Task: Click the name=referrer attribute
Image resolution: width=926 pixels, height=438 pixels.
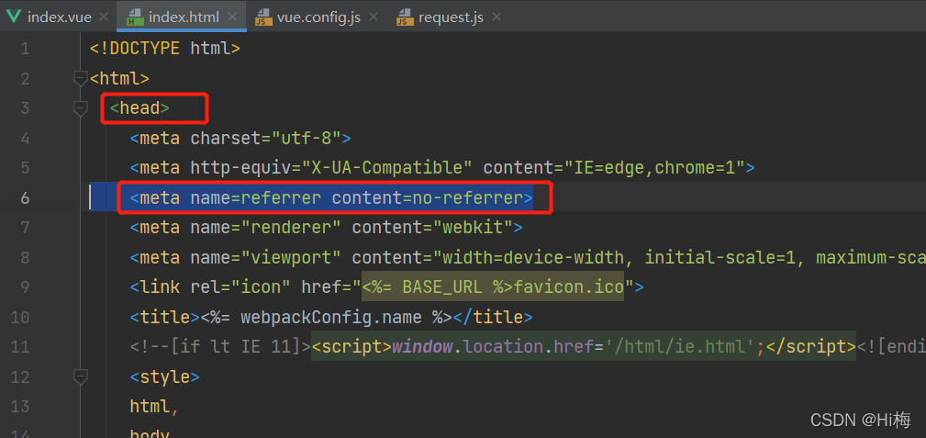Action: [x=256, y=197]
